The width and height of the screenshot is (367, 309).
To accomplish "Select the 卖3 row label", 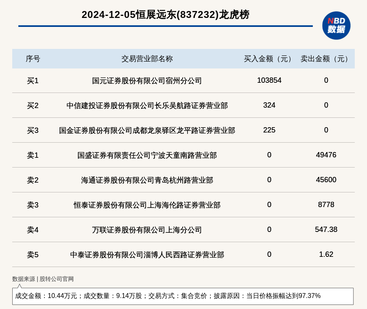I will click(33, 205).
